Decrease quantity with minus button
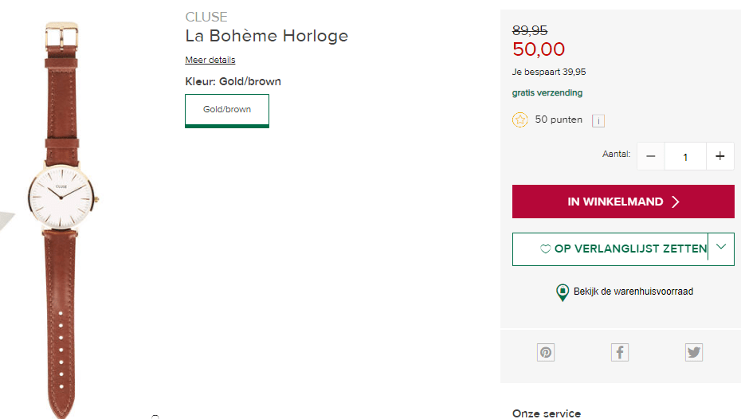Viewport: 741px width, 419px height. coord(650,156)
